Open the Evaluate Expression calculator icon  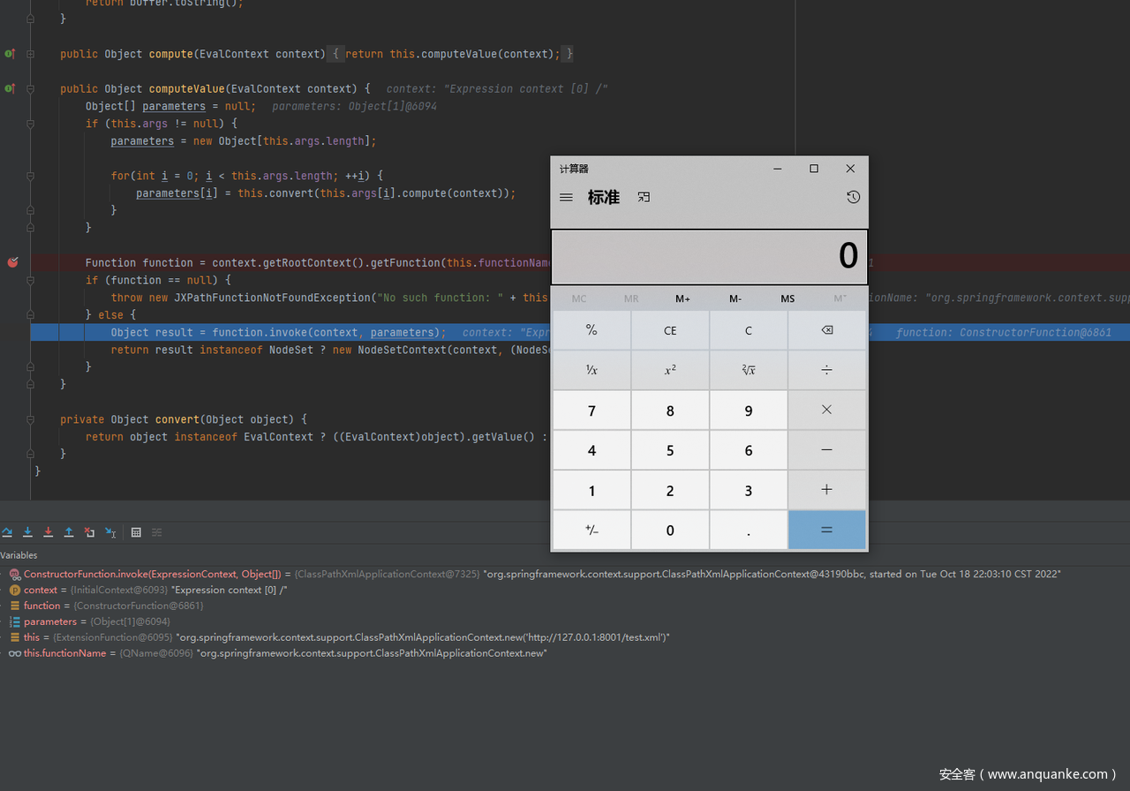tap(136, 532)
